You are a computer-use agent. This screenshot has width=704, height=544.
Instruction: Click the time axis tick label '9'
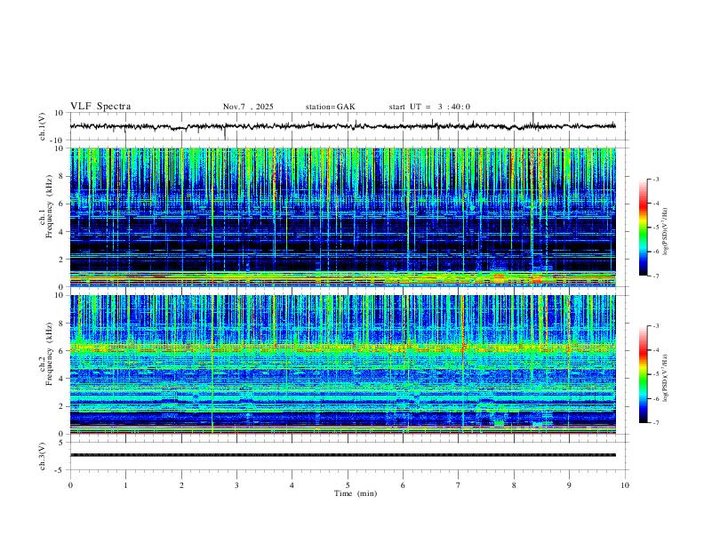coord(569,485)
